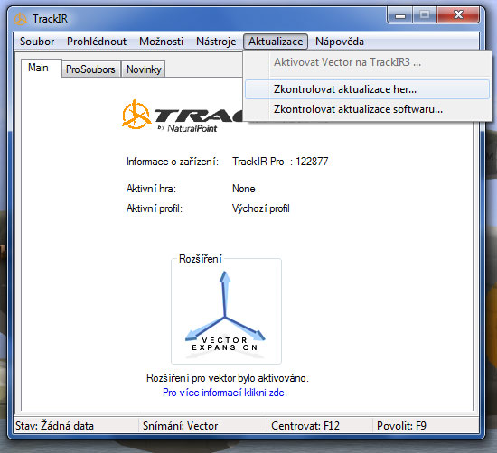Click the TrackIR title bar icon
The width and height of the screenshot is (497, 453).
(x=21, y=19)
